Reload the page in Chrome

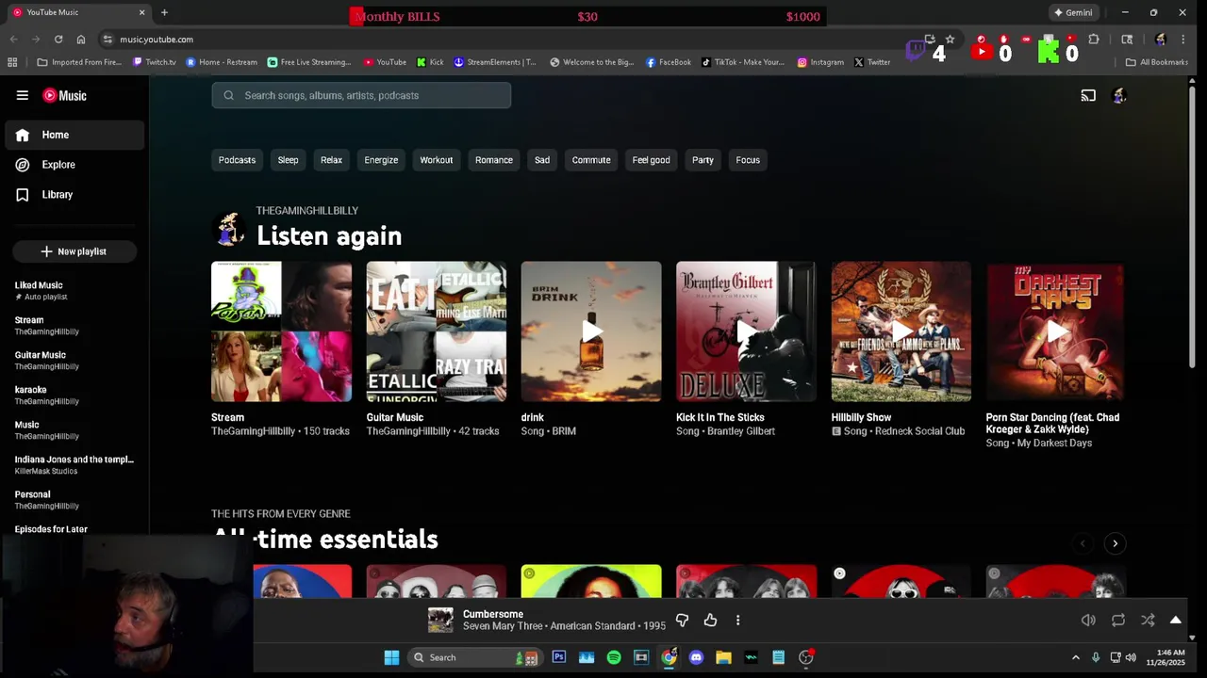click(58, 40)
